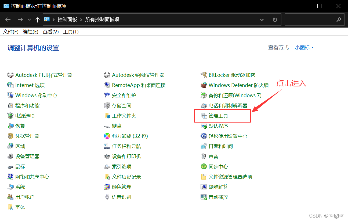
Task: Open the Internet 选项 globe icon
Action: [x=10, y=85]
